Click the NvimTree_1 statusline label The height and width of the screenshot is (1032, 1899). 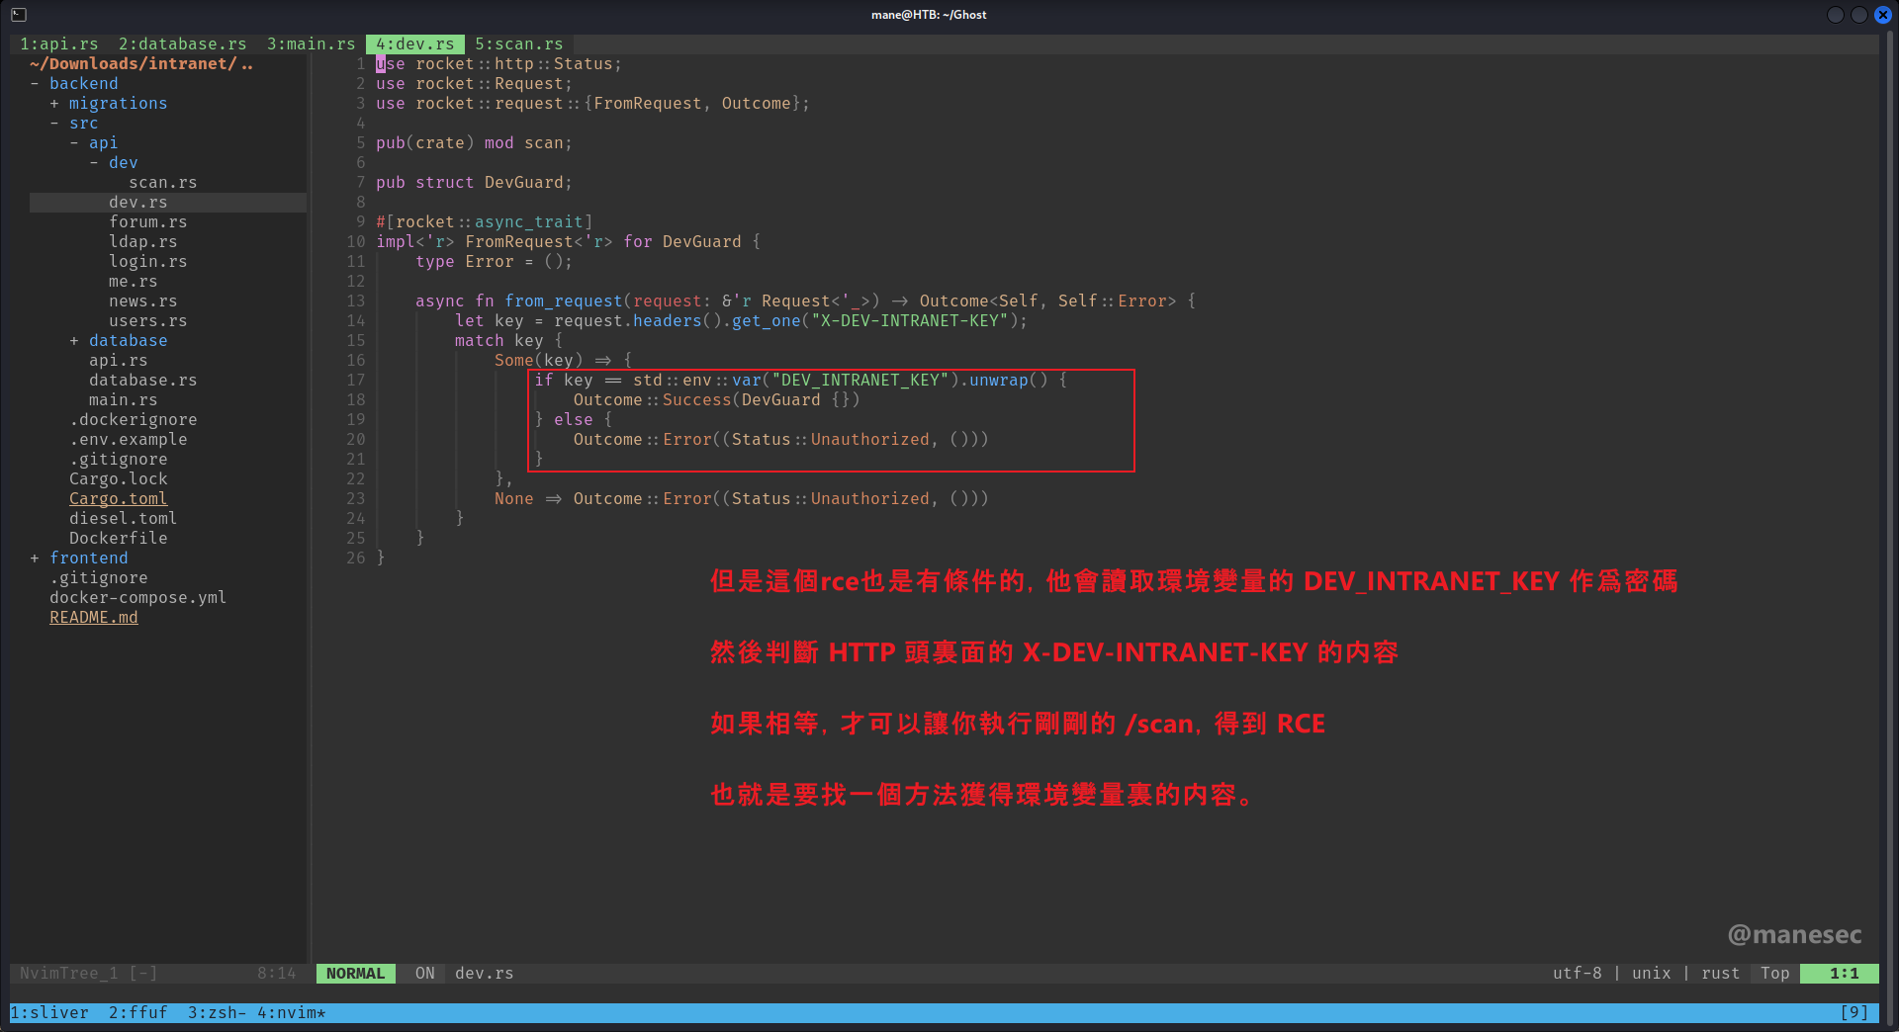68,974
